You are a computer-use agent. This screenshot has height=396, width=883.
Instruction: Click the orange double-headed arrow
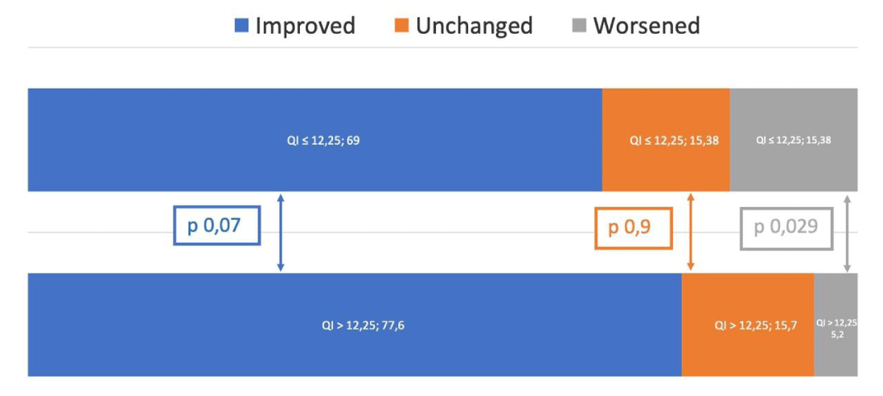[691, 233]
